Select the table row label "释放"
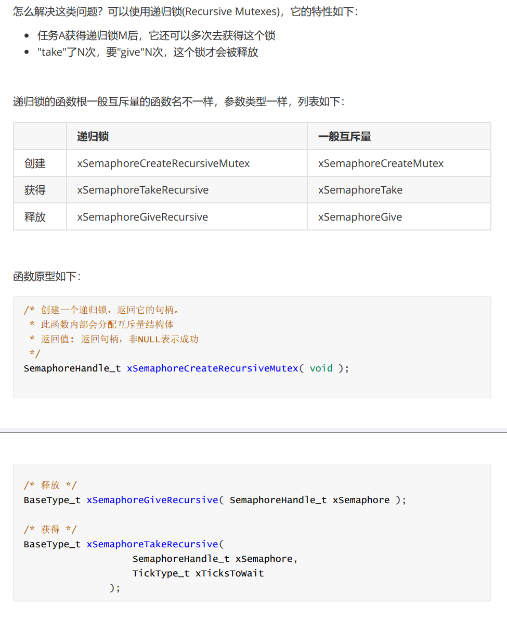 click(40, 216)
